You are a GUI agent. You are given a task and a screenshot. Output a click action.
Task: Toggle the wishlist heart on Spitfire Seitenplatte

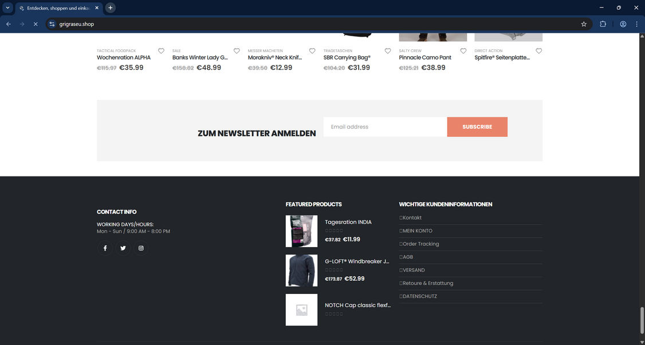539,51
